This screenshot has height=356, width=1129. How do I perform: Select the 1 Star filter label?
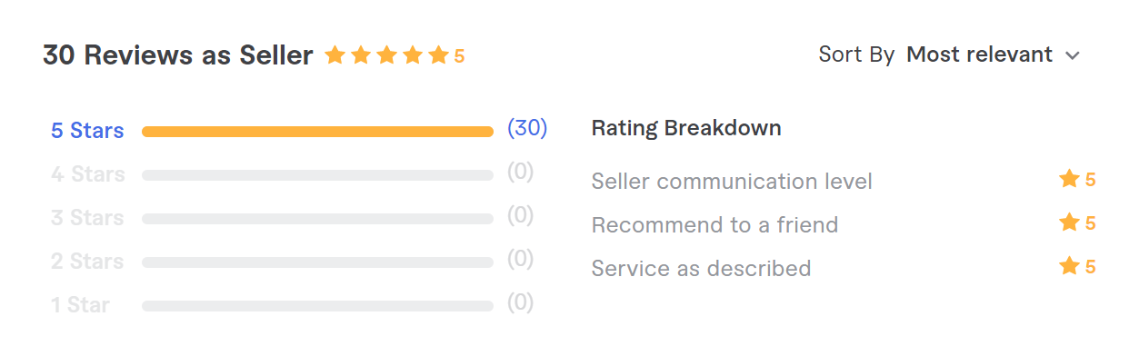point(80,305)
